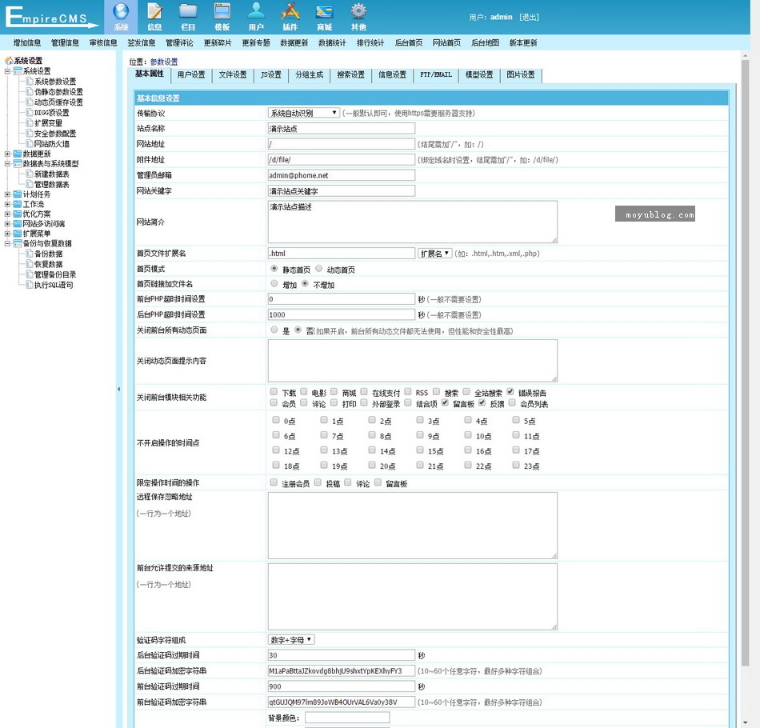Click the page icon beside 伪静态参数设置
The width and height of the screenshot is (760, 728).
30,92
